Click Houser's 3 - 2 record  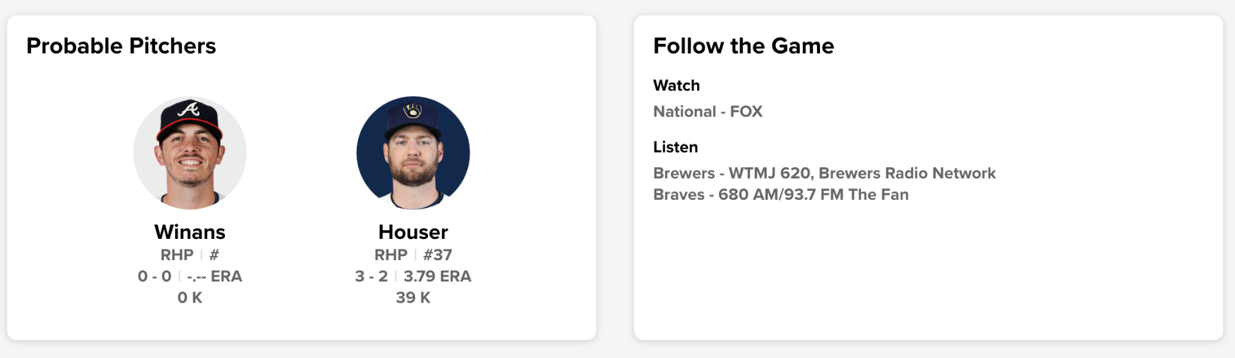371,277
